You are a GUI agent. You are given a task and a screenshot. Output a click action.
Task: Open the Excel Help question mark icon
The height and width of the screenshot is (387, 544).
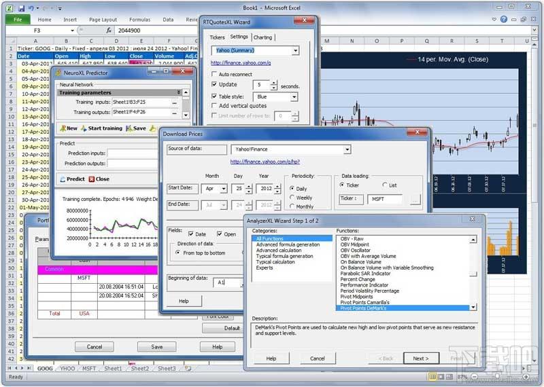tap(504, 20)
